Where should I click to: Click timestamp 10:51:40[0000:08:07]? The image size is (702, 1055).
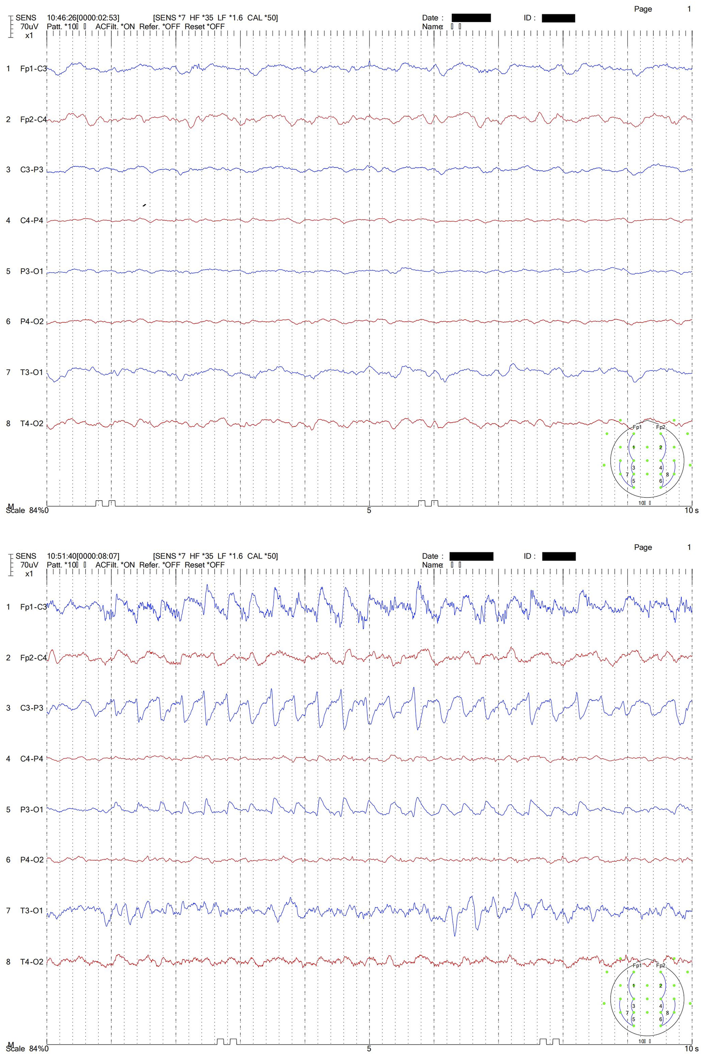click(x=83, y=556)
